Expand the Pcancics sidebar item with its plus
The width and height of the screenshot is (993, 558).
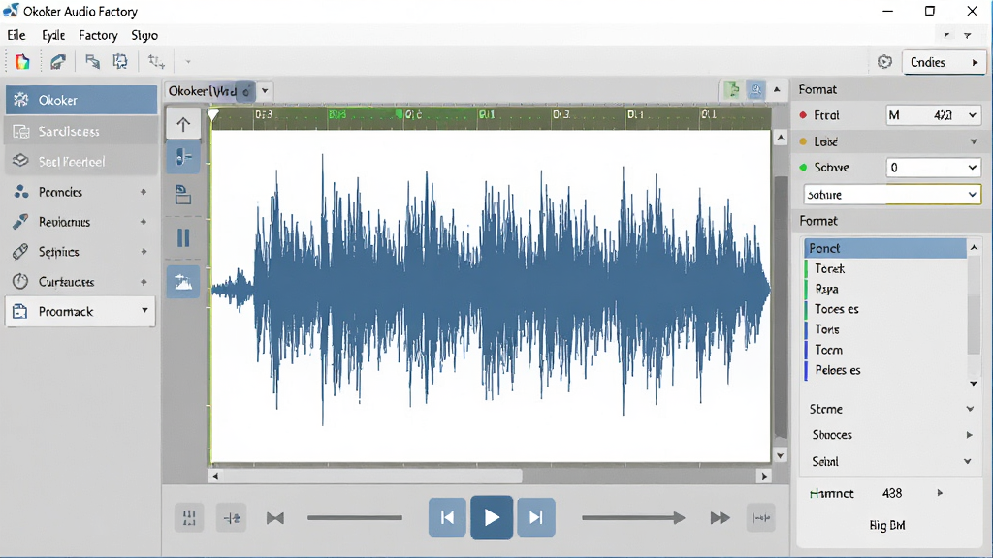(144, 192)
